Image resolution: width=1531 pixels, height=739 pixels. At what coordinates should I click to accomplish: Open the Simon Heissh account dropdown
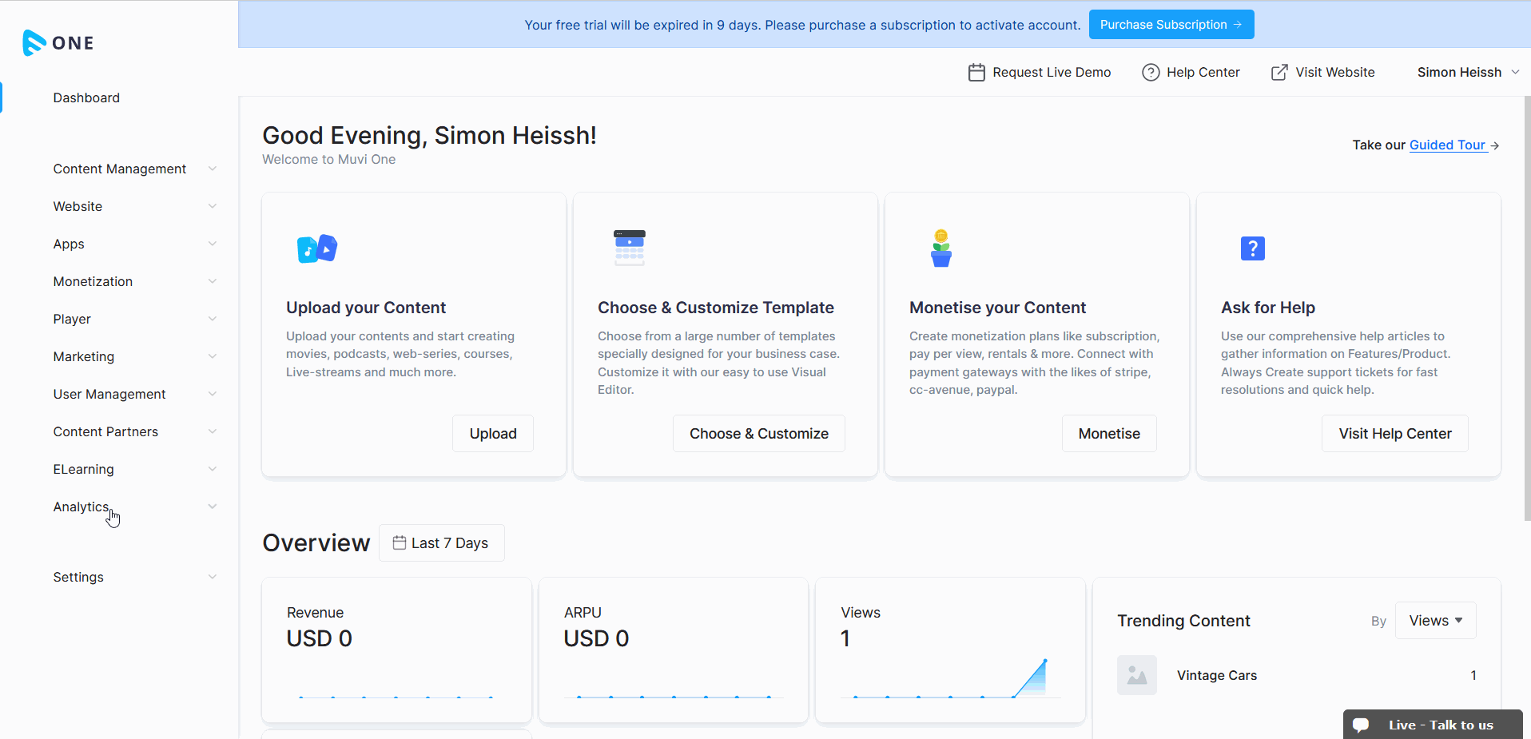(x=1468, y=72)
